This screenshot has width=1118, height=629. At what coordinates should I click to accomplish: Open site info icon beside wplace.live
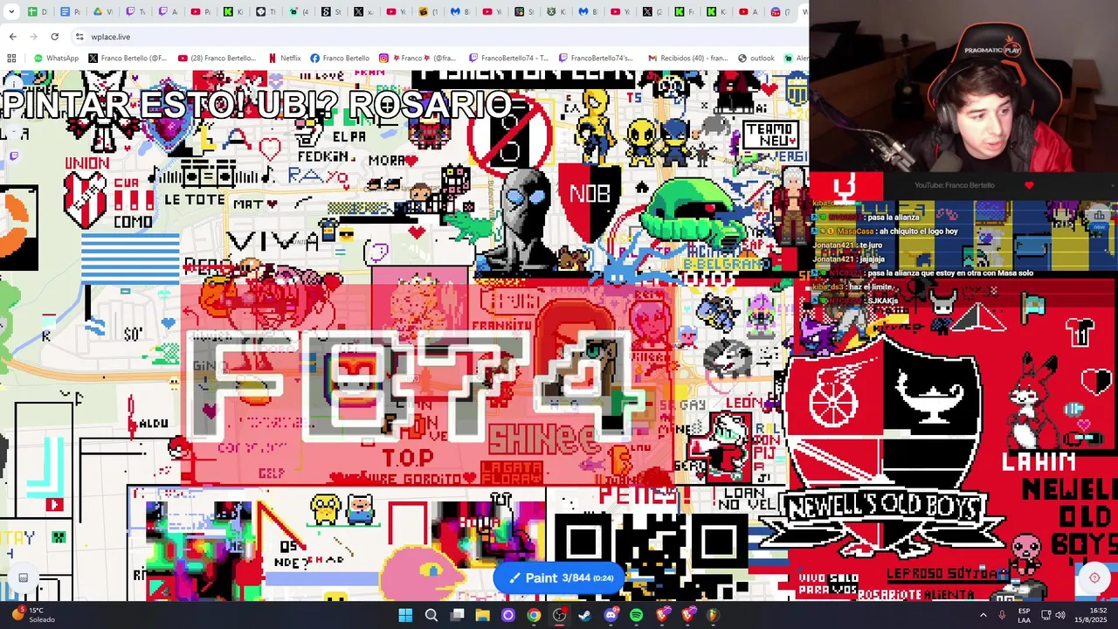click(79, 37)
